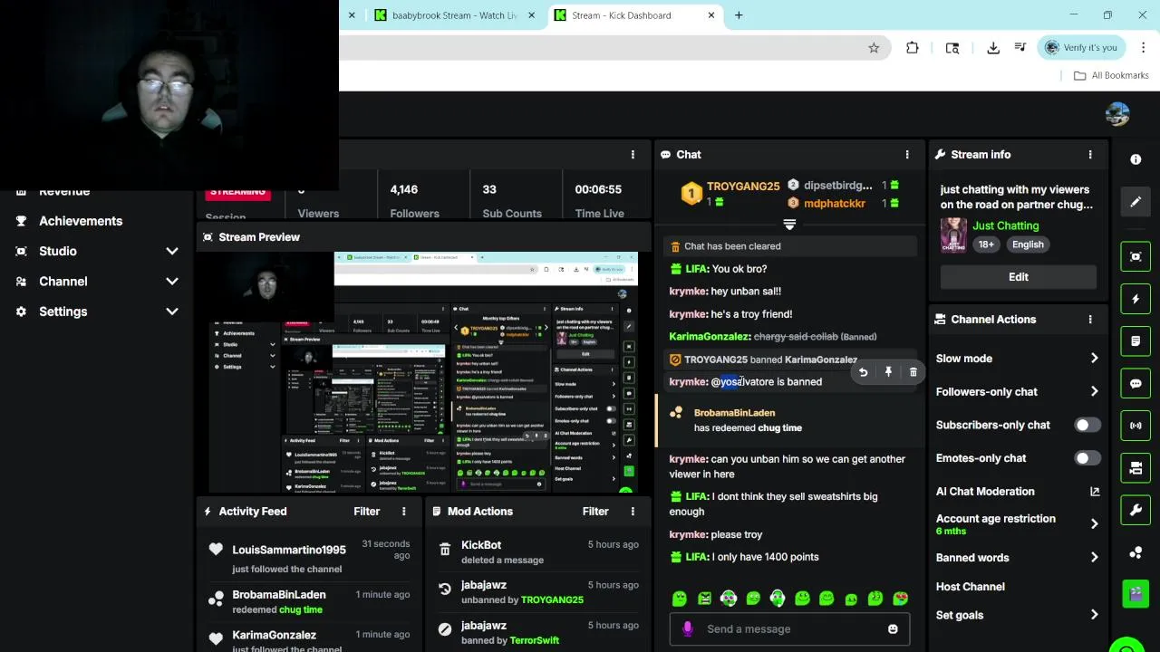
Task: Click the green clapperboard icon
Action: [x=1136, y=594]
